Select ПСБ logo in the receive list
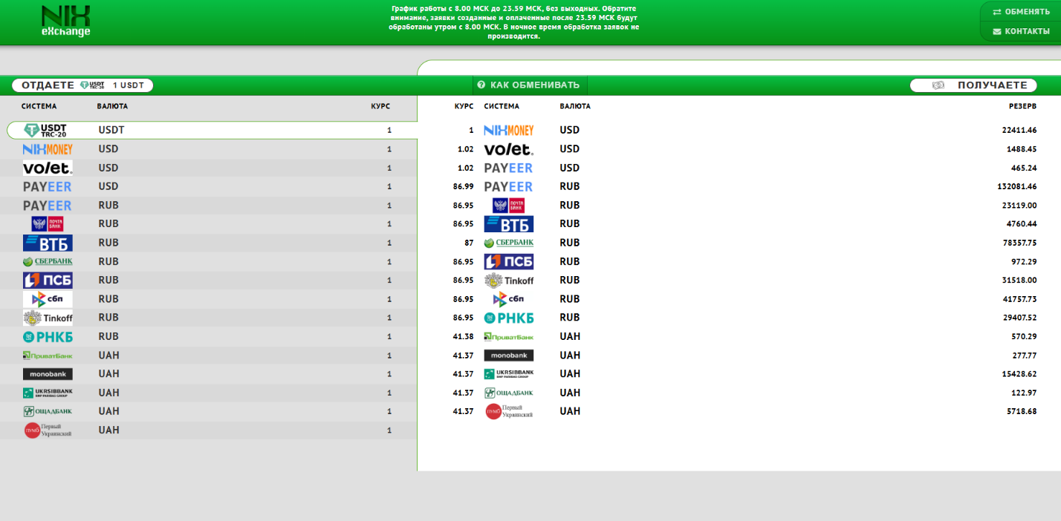The width and height of the screenshot is (1061, 521). point(509,261)
